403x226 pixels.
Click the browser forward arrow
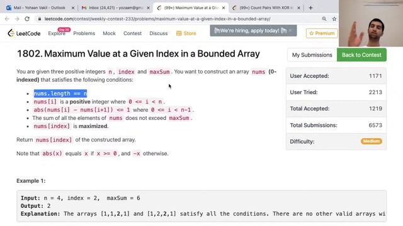point(17,19)
